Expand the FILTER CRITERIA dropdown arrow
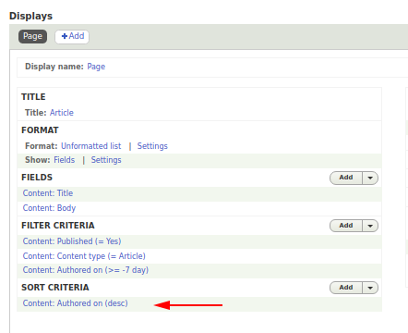Image resolution: width=408 pixels, height=333 pixels. 370,226
